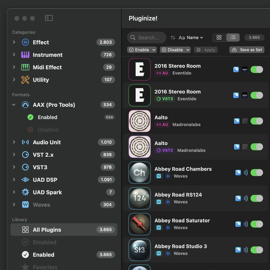
Task: Click the AAX Pro Tools format icon
Action: [x=25, y=105]
